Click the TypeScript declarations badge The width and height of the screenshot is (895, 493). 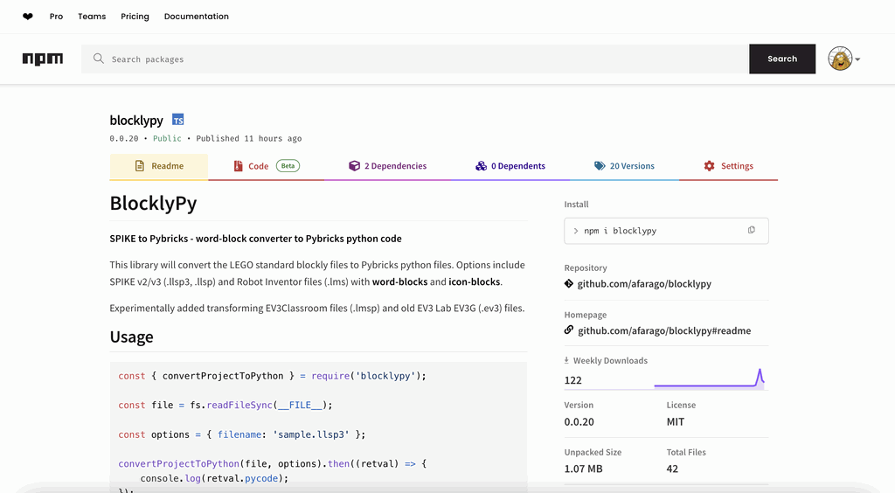178,120
